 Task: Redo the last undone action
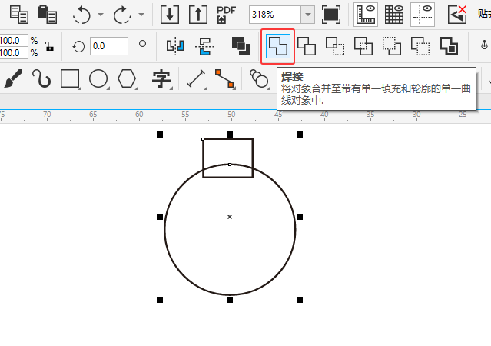(x=122, y=15)
